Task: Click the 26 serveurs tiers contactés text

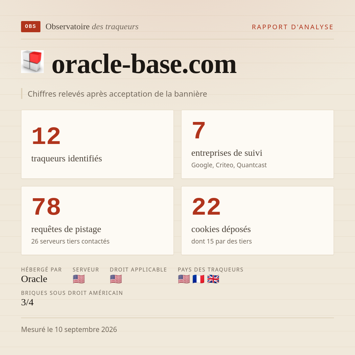Action: [x=70, y=241]
